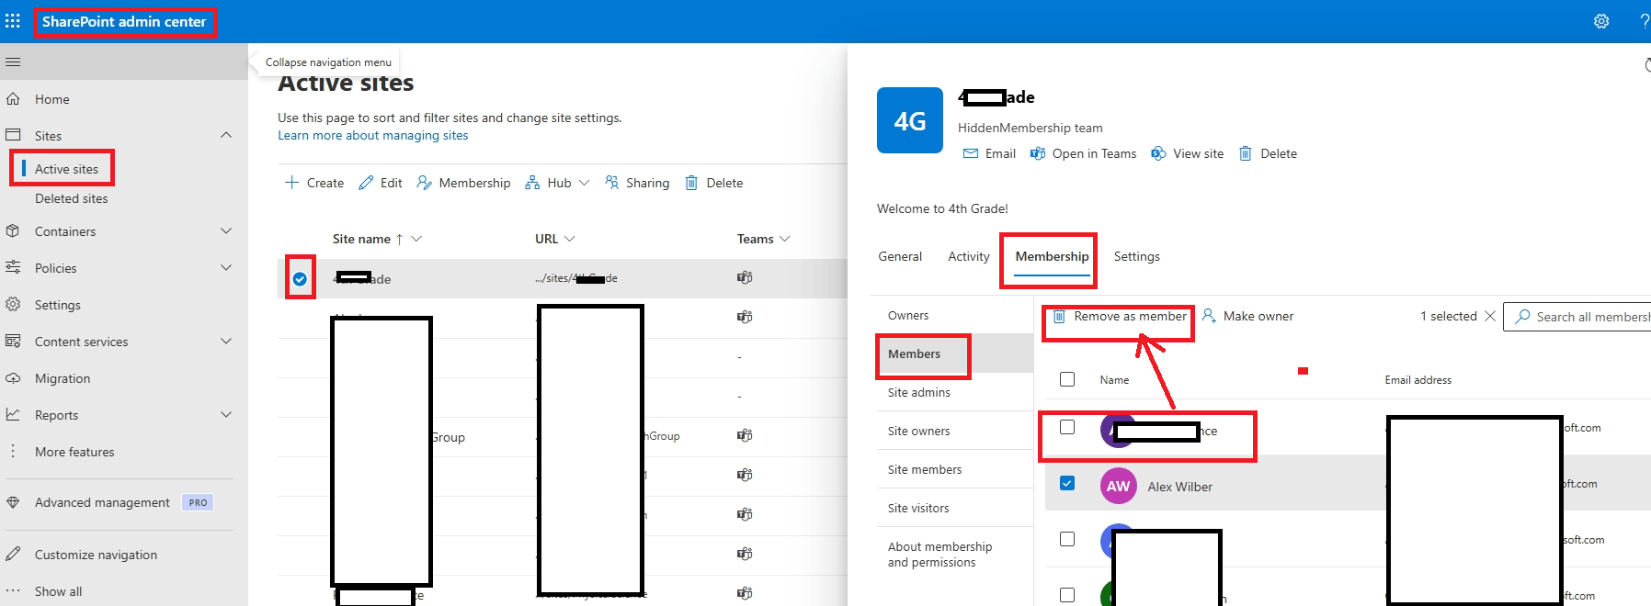Image resolution: width=1651 pixels, height=606 pixels.
Task: Click the Remove as member trash icon
Action: tap(1059, 316)
